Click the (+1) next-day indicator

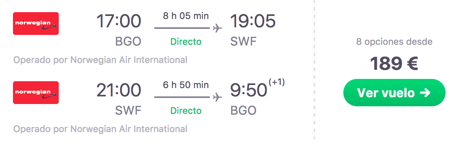(277, 83)
